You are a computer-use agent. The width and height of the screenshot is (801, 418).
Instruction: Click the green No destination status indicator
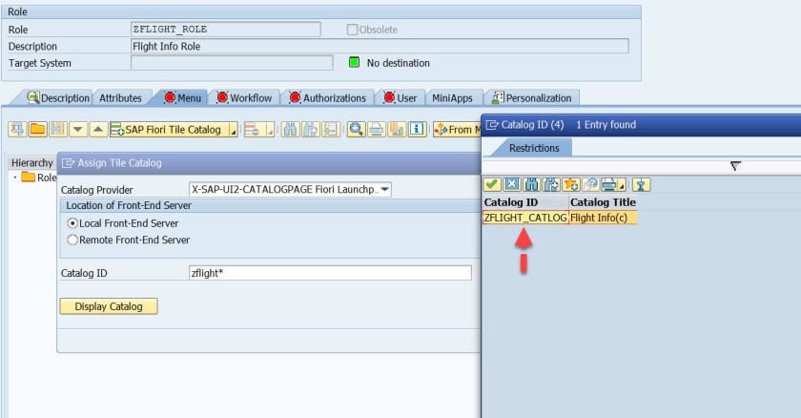pyautogui.click(x=354, y=62)
